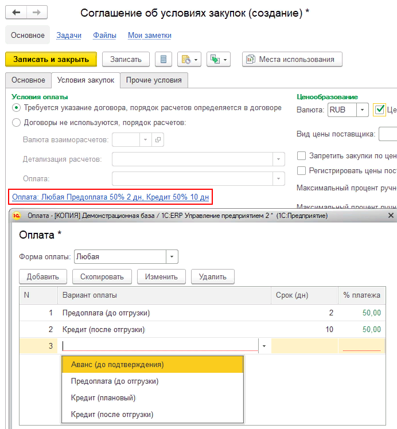The height and width of the screenshot is (429, 397).
Task: Click the forward navigation arrow
Action: click(37, 13)
